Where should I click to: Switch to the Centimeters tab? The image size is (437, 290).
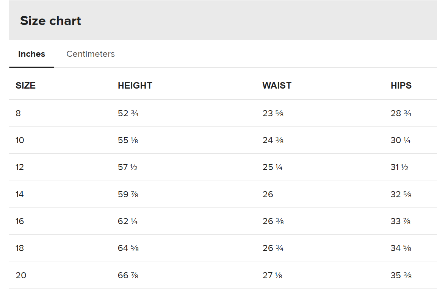pyautogui.click(x=90, y=54)
